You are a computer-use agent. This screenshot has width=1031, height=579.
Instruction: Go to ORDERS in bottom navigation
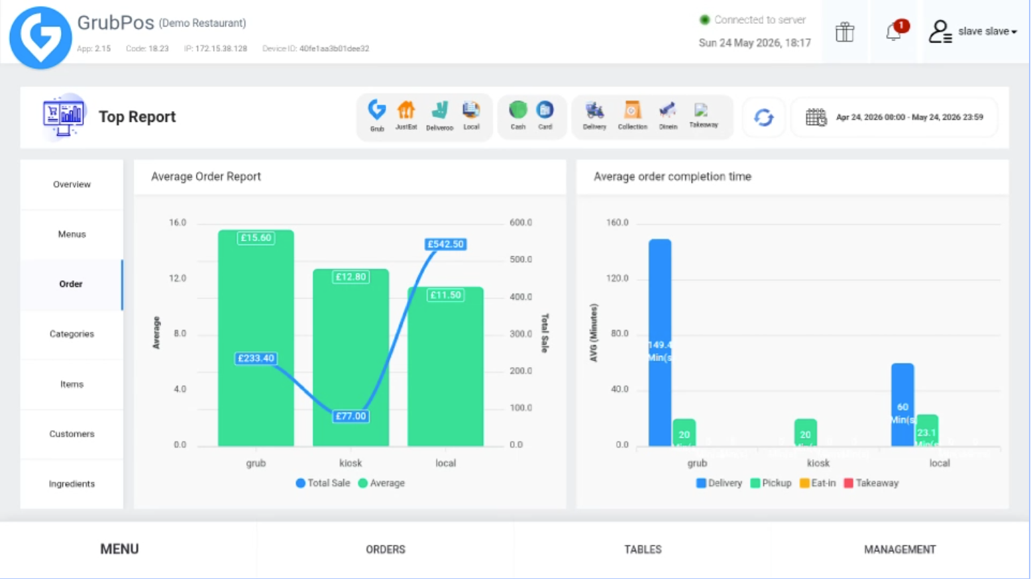point(386,549)
